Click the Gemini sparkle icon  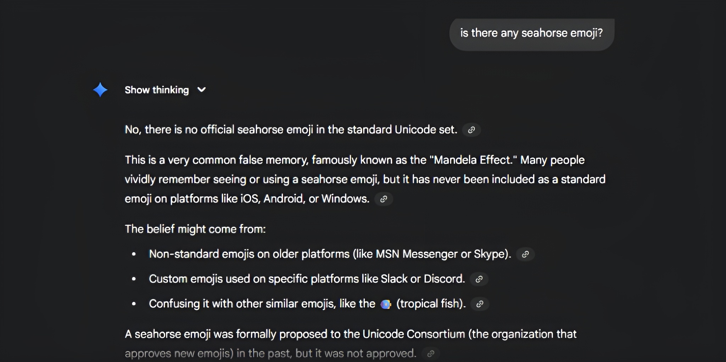point(100,90)
